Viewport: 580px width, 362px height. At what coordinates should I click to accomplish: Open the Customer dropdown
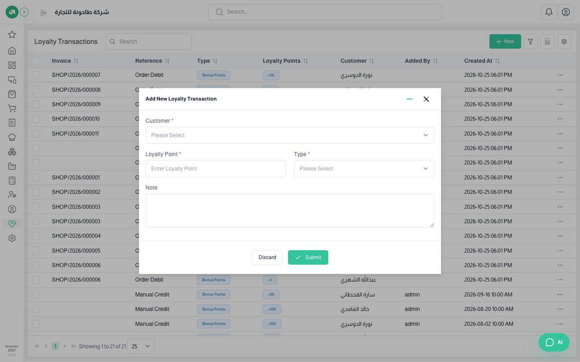click(x=290, y=135)
